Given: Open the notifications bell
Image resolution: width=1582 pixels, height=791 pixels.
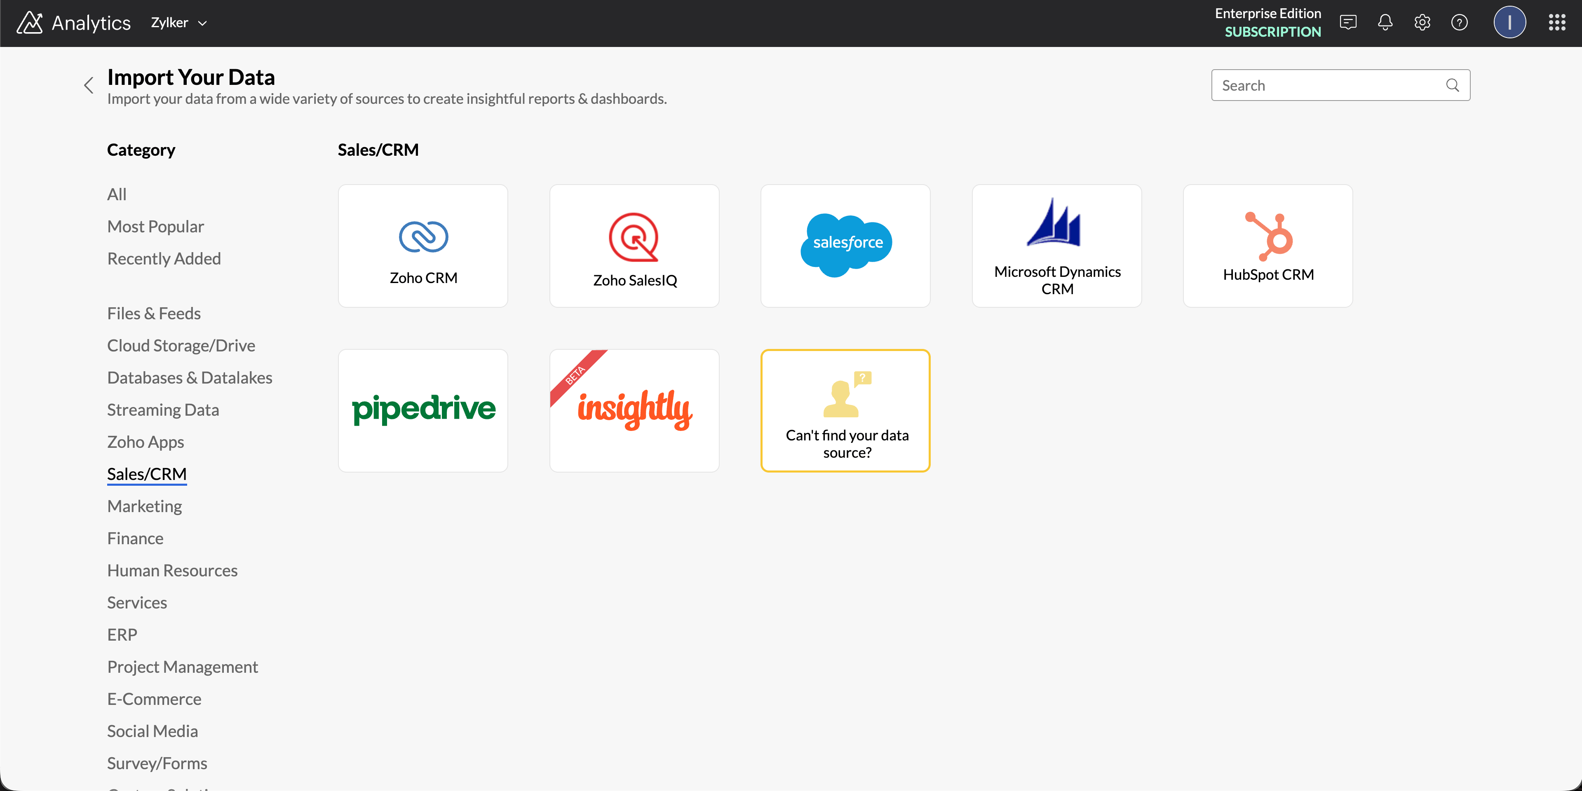Looking at the screenshot, I should (x=1385, y=22).
